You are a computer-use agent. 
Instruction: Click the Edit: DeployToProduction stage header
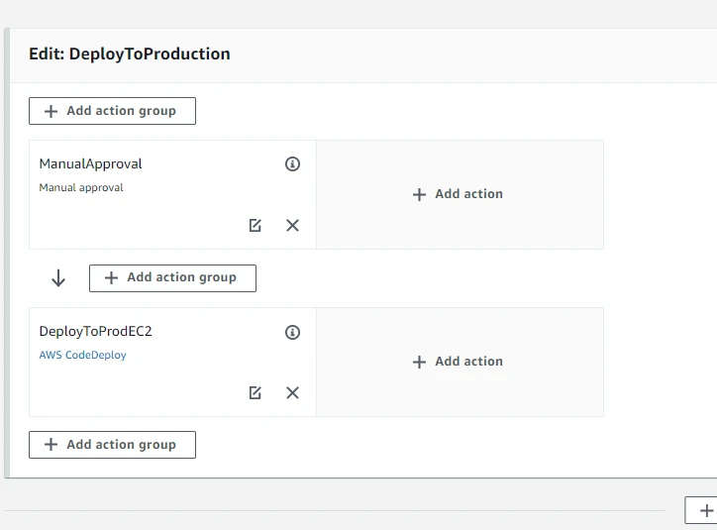[x=130, y=54]
